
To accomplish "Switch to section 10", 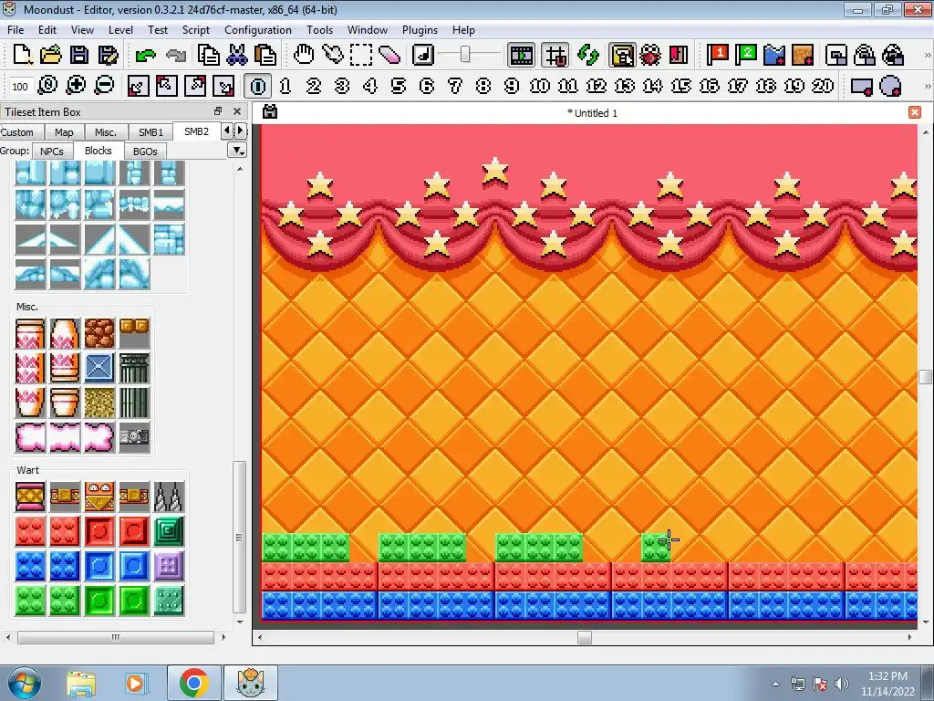I will pyautogui.click(x=540, y=86).
